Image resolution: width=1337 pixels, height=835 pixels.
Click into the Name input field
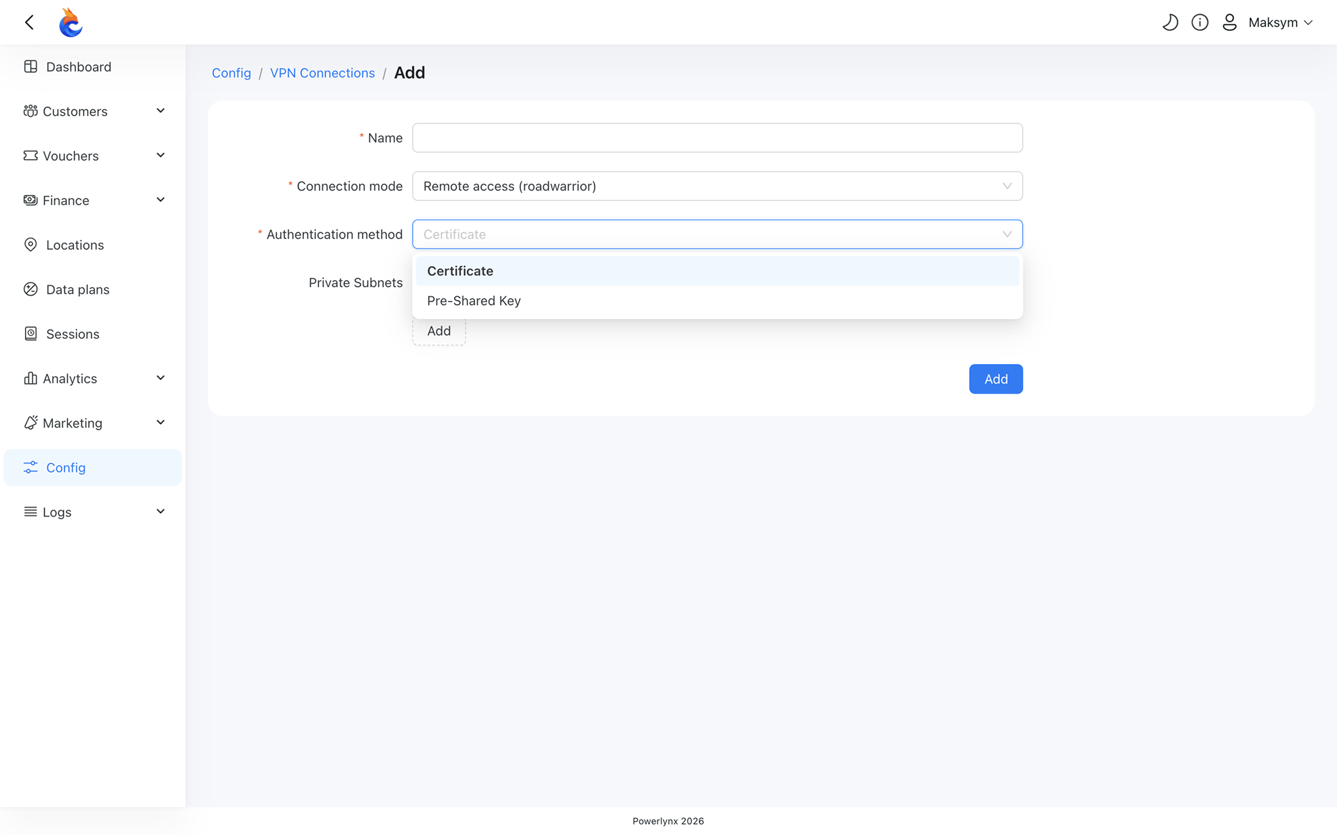tap(717, 138)
